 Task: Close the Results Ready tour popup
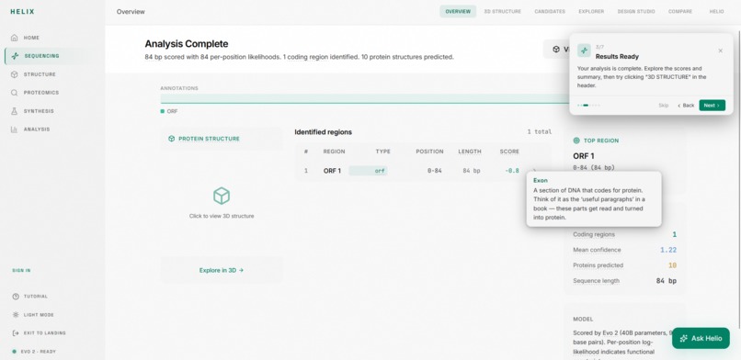(x=720, y=51)
